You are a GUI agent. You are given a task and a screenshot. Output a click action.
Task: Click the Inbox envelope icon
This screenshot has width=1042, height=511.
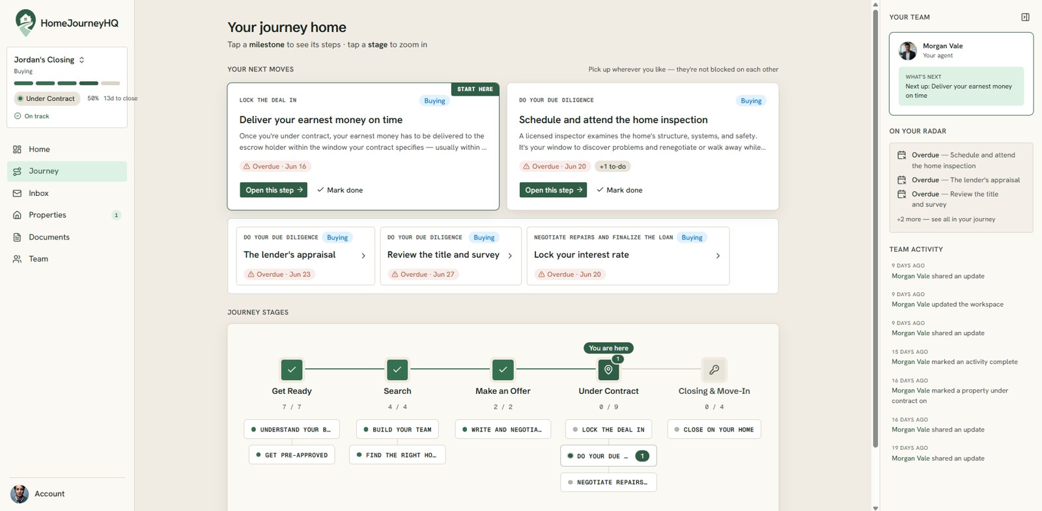point(18,193)
